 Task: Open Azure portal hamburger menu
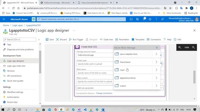[x=4, y=19]
